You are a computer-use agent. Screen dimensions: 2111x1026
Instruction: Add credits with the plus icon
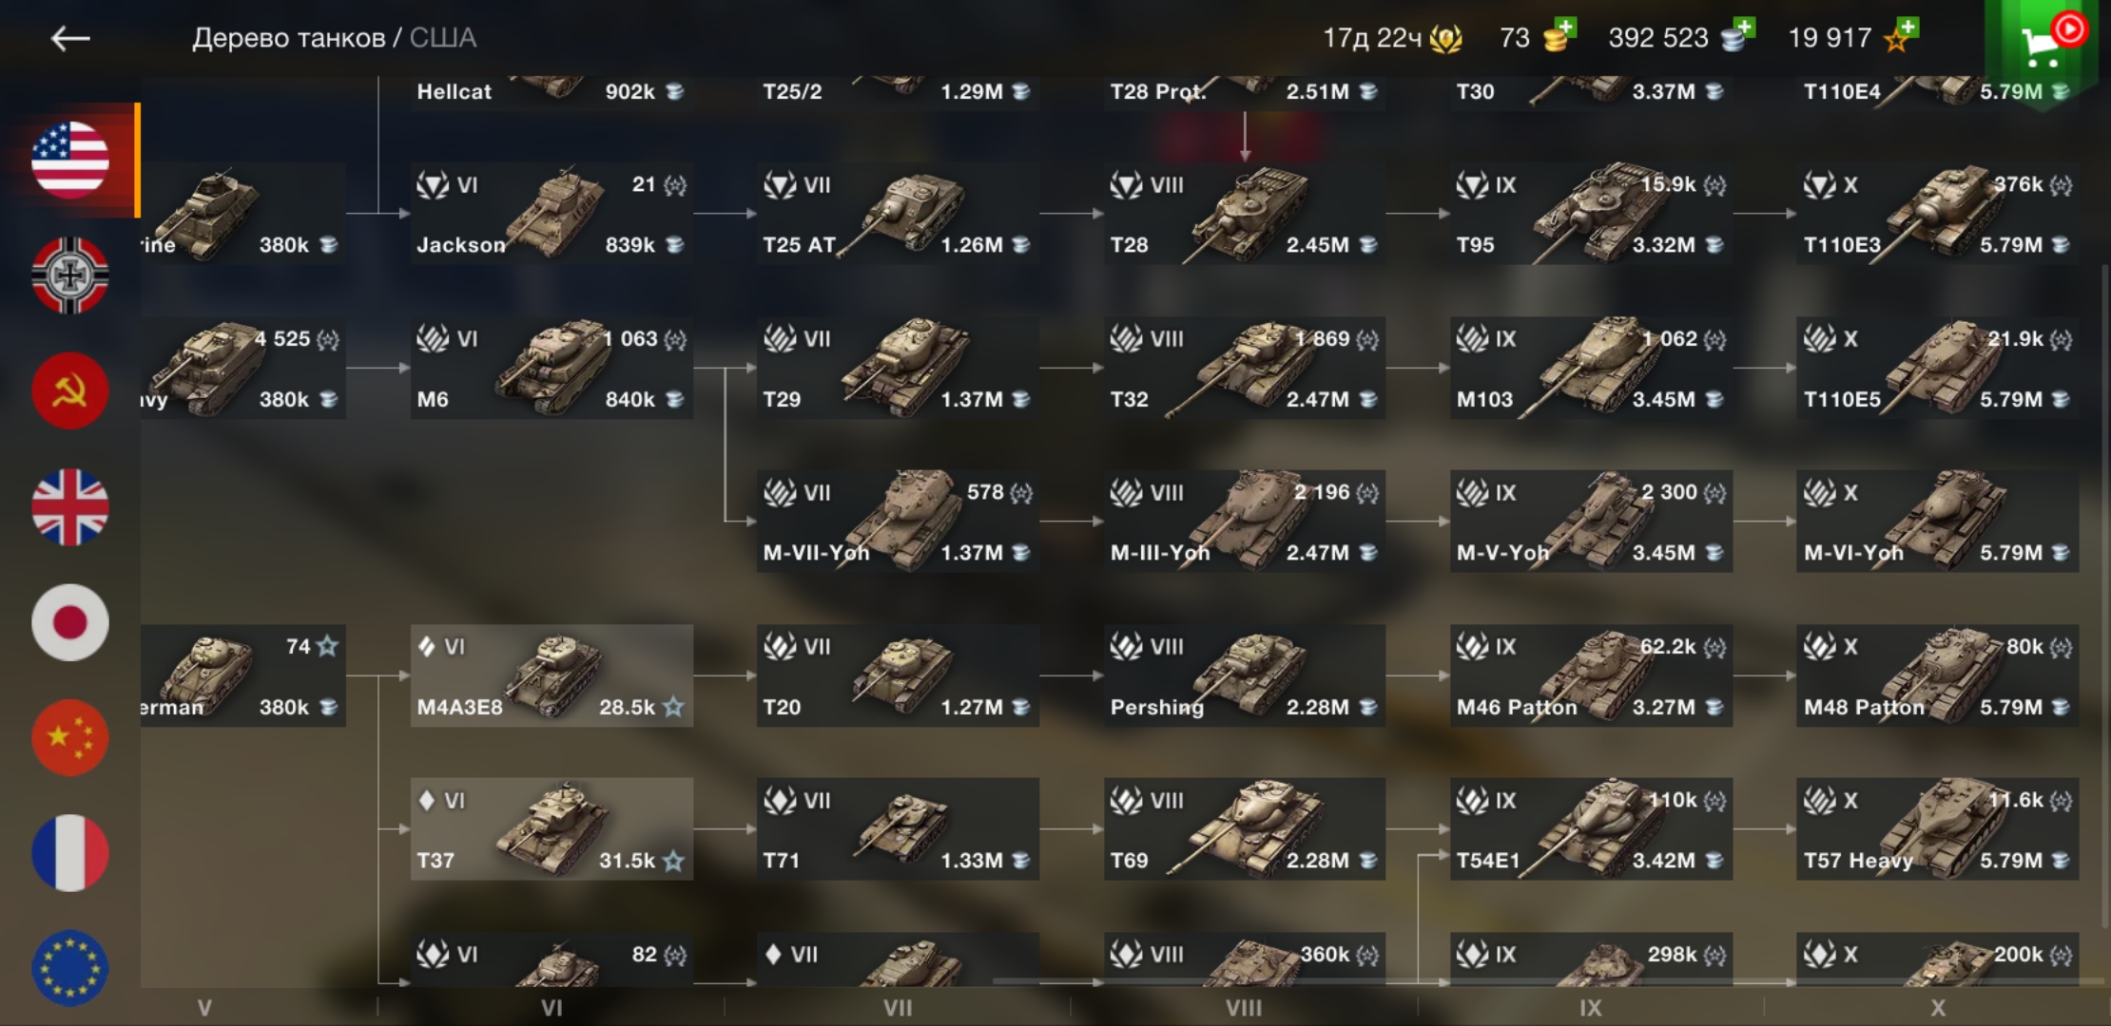(x=1744, y=28)
